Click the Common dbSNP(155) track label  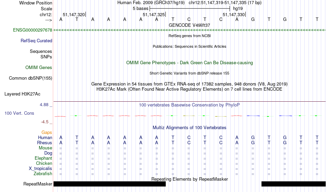[x=31, y=78]
